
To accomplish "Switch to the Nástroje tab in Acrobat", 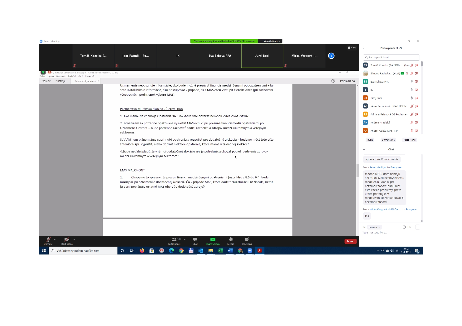I will pyautogui.click(x=61, y=81).
